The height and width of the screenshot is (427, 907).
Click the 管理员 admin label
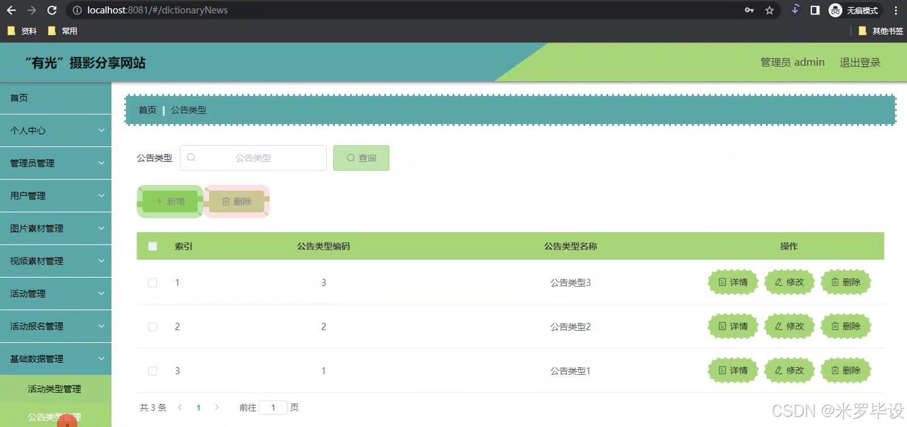tap(792, 62)
